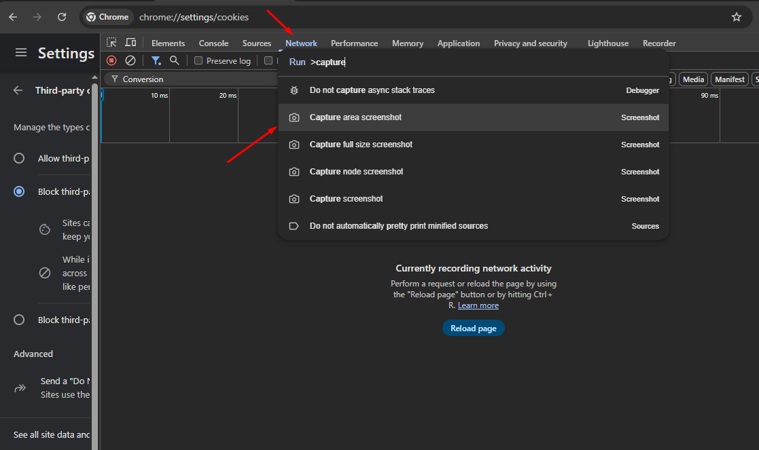Switch to the Lighthouse tab
759x450 pixels.
[608, 43]
